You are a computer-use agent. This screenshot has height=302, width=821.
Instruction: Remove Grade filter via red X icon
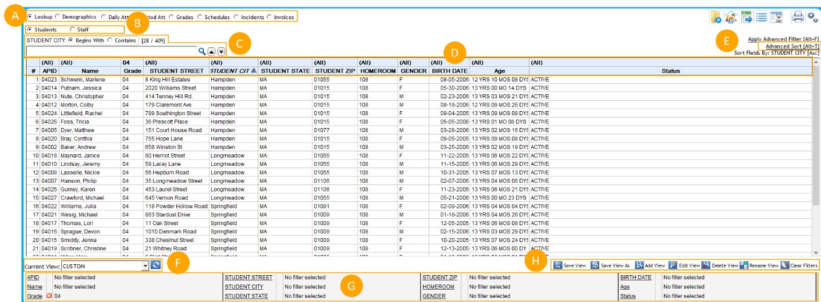[x=49, y=296]
